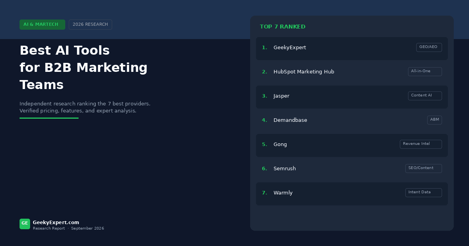The image size is (469, 246).
Task: Click the Research Report September 2026 text
Action: tap(68, 228)
